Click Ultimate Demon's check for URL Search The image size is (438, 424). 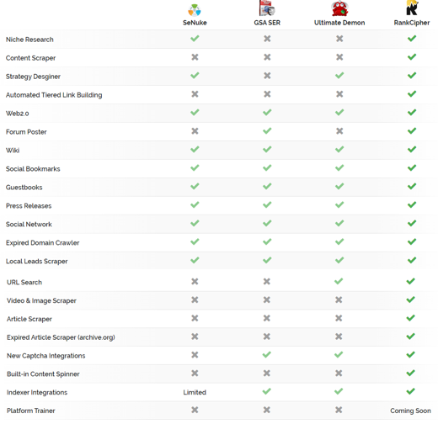[x=339, y=281]
